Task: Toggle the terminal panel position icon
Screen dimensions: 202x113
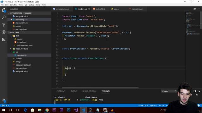Action: (x=195, y=91)
